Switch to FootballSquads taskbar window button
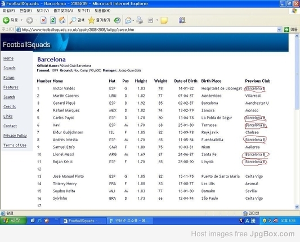This screenshot has height=242, width=300. [x=83, y=221]
